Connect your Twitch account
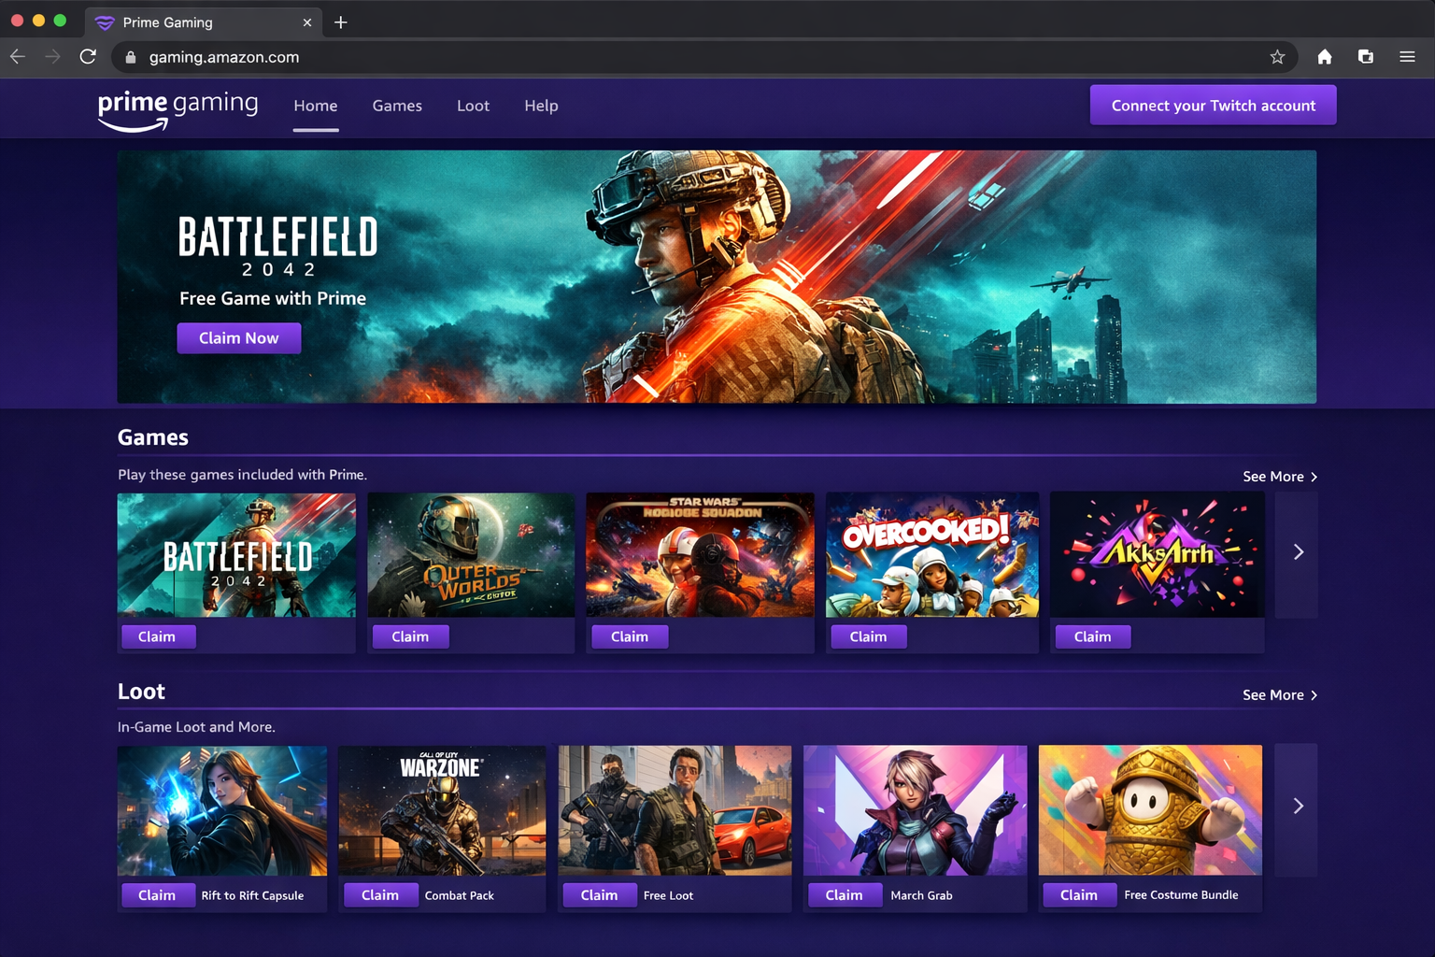1435x957 pixels. (x=1212, y=105)
